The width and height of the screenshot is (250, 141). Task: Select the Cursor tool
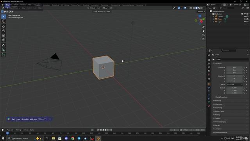point(4,21)
